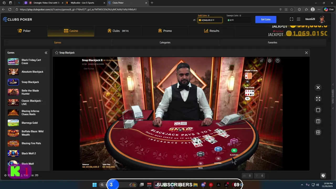Select two-panel split game layout
This screenshot has height=189, width=336.
click(318, 121)
